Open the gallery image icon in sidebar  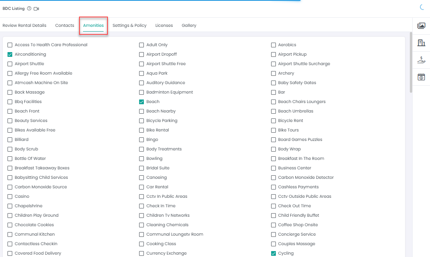point(421,26)
